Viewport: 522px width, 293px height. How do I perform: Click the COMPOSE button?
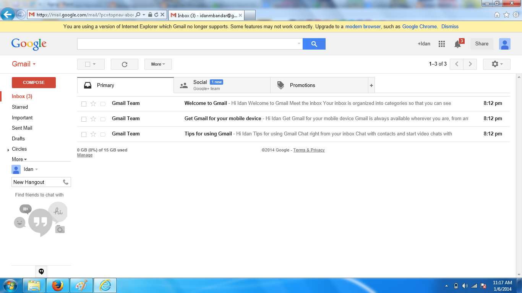(x=34, y=82)
